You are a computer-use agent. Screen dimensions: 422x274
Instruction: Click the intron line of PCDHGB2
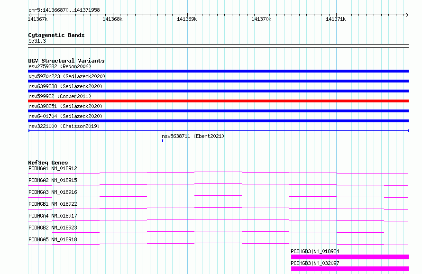point(218,232)
